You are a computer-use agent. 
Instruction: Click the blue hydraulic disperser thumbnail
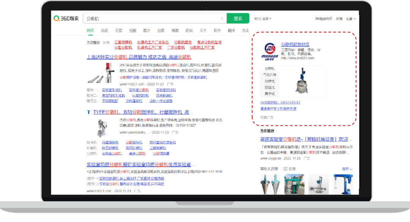pyautogui.click(x=343, y=184)
